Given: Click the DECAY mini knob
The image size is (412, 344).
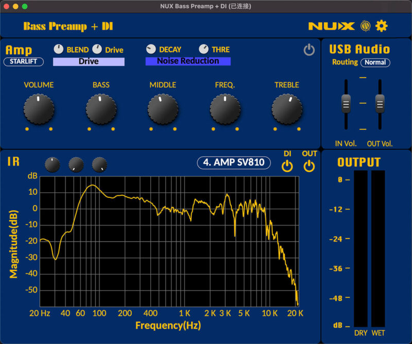Looking at the screenshot, I should tap(151, 49).
